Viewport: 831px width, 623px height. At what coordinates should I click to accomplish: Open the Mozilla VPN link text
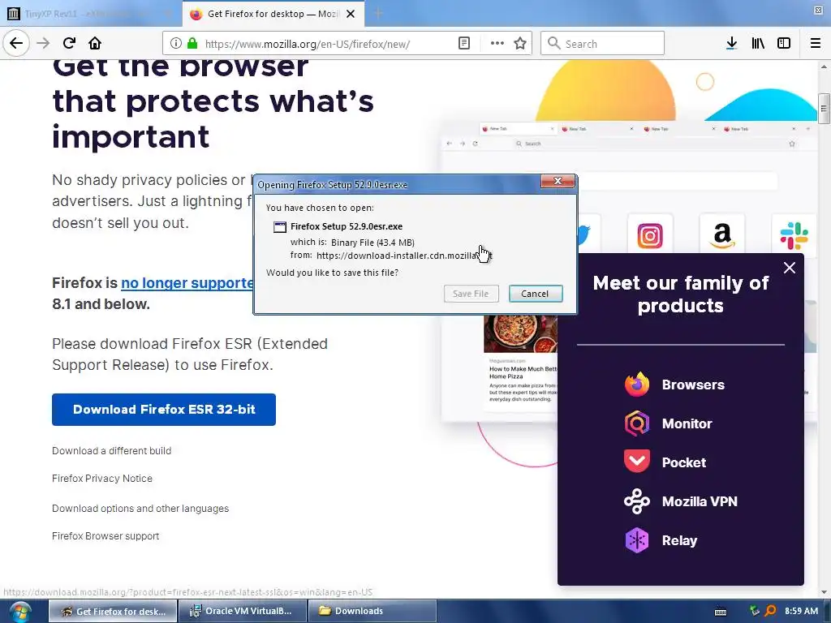pos(700,501)
